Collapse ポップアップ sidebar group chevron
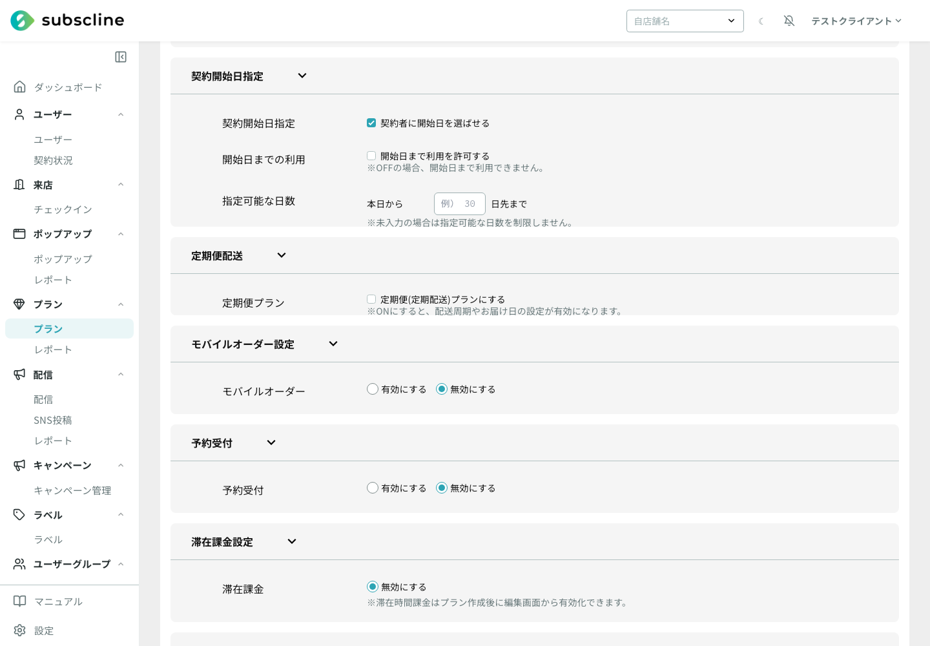This screenshot has height=646, width=930. click(121, 234)
